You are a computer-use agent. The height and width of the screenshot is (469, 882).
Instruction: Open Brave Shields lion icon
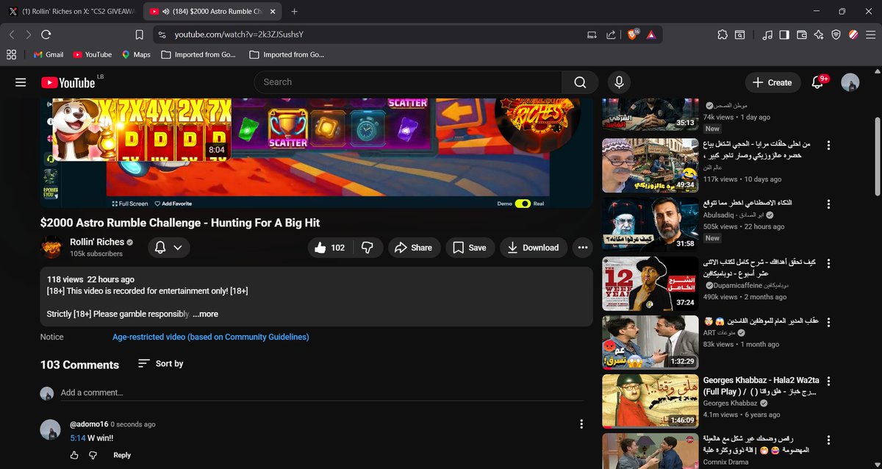pos(633,35)
